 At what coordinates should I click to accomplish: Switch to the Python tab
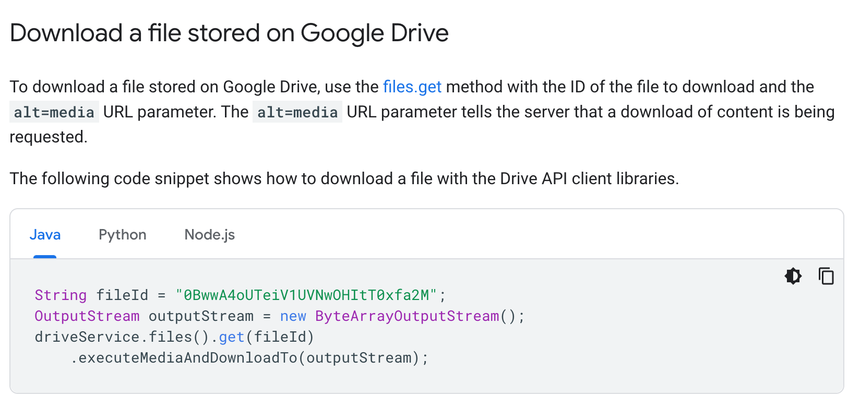click(123, 235)
